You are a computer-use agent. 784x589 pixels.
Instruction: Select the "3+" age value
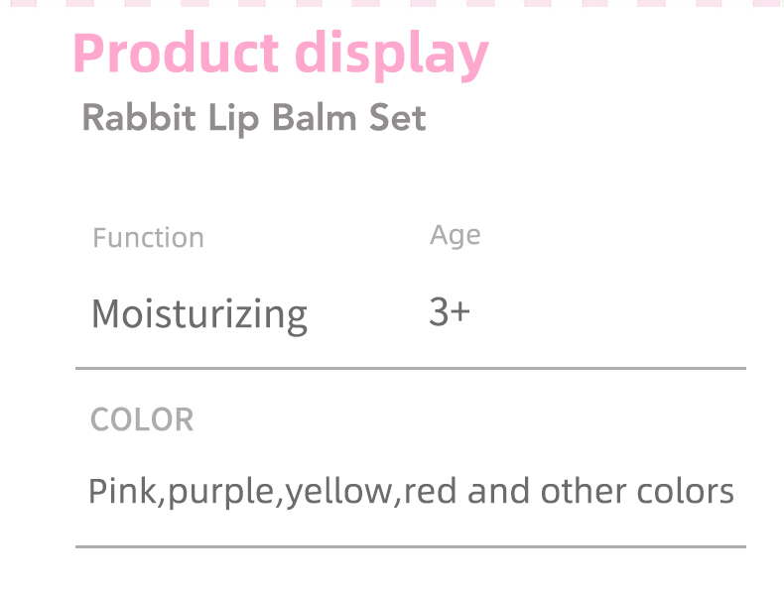[x=449, y=312]
